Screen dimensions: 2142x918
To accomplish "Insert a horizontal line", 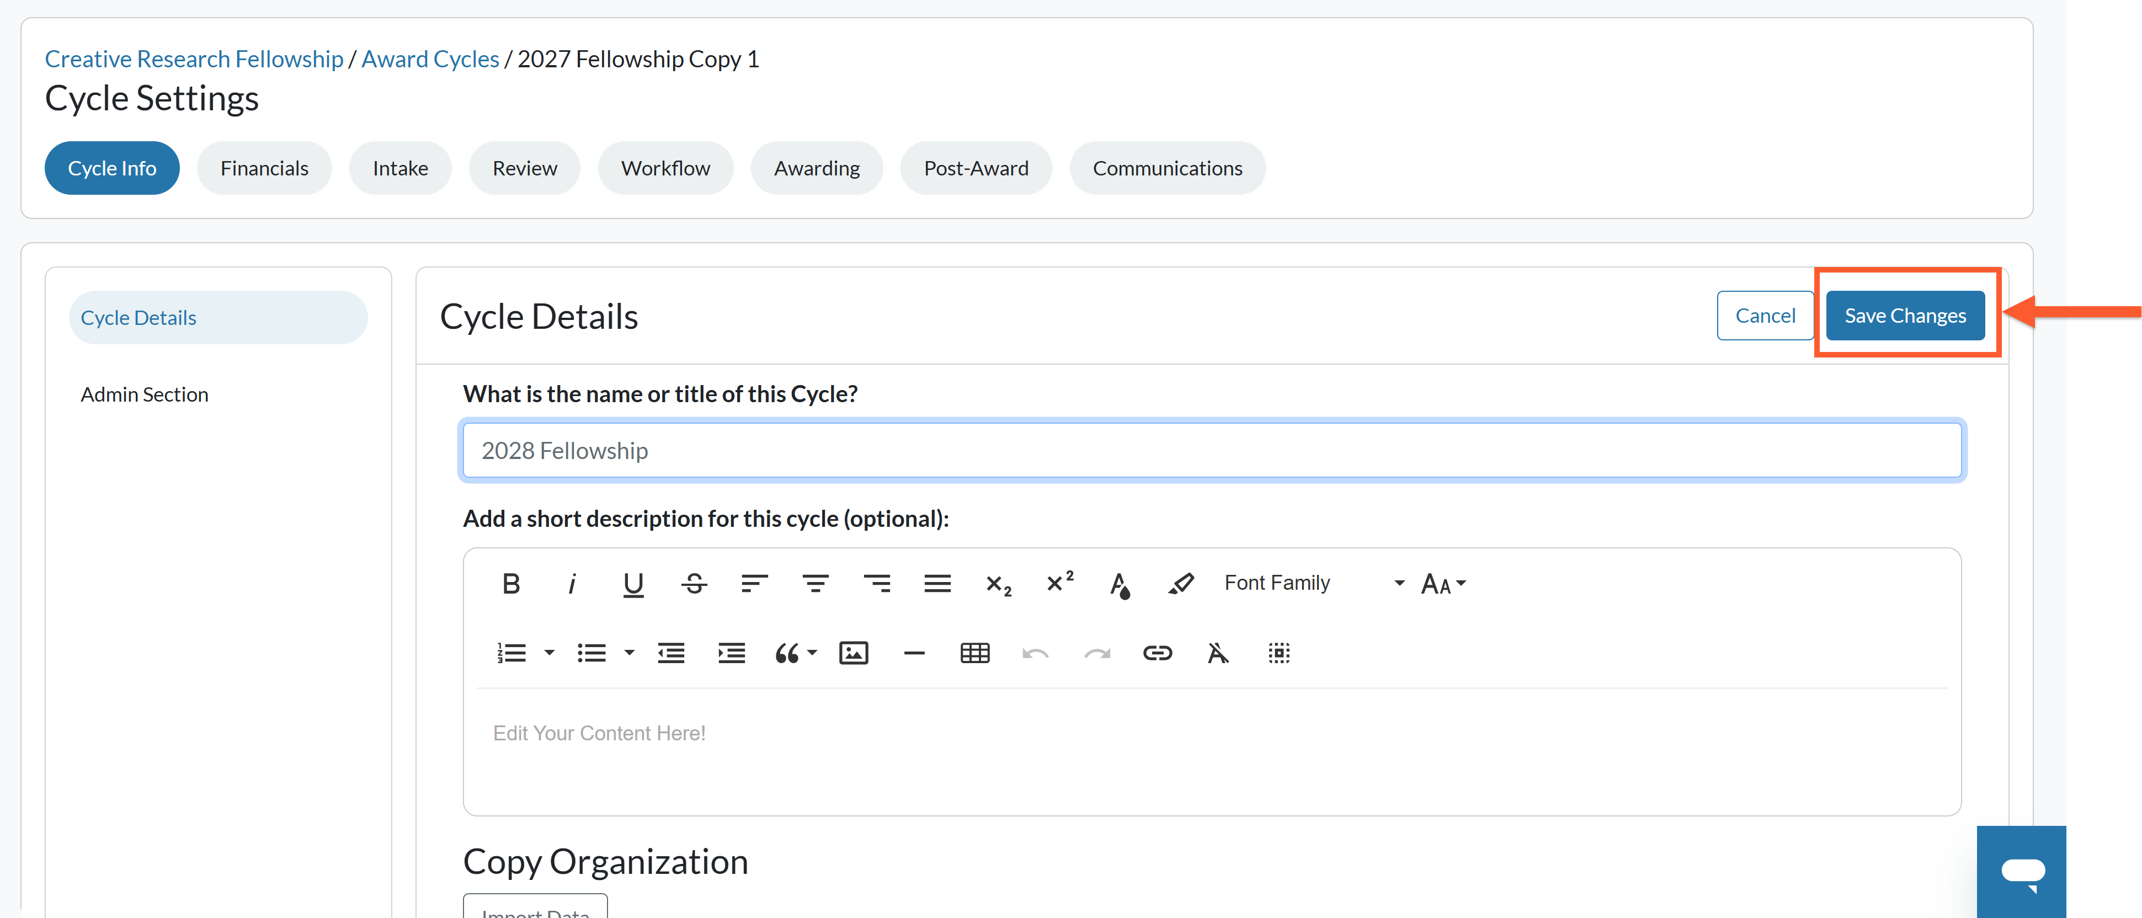I will (914, 654).
